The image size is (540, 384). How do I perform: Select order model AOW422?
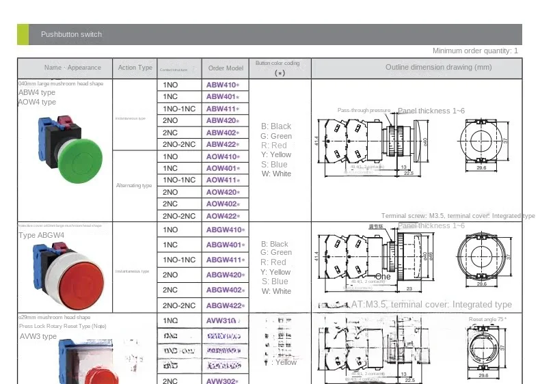(223, 217)
